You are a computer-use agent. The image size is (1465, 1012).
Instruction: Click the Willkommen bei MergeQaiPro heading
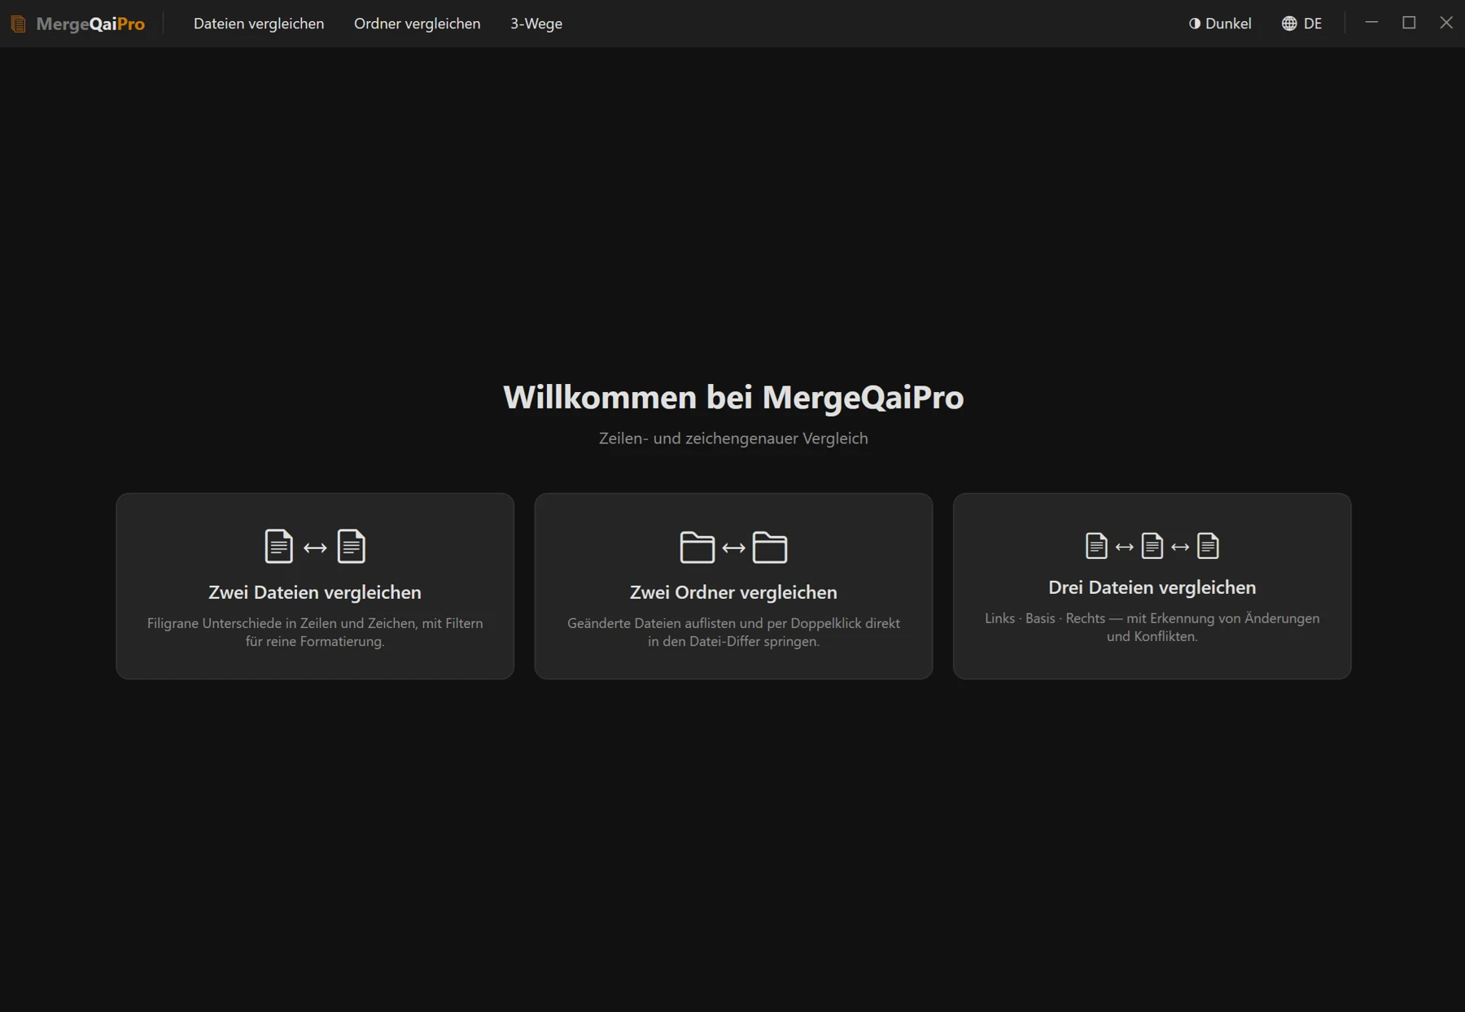pos(733,397)
